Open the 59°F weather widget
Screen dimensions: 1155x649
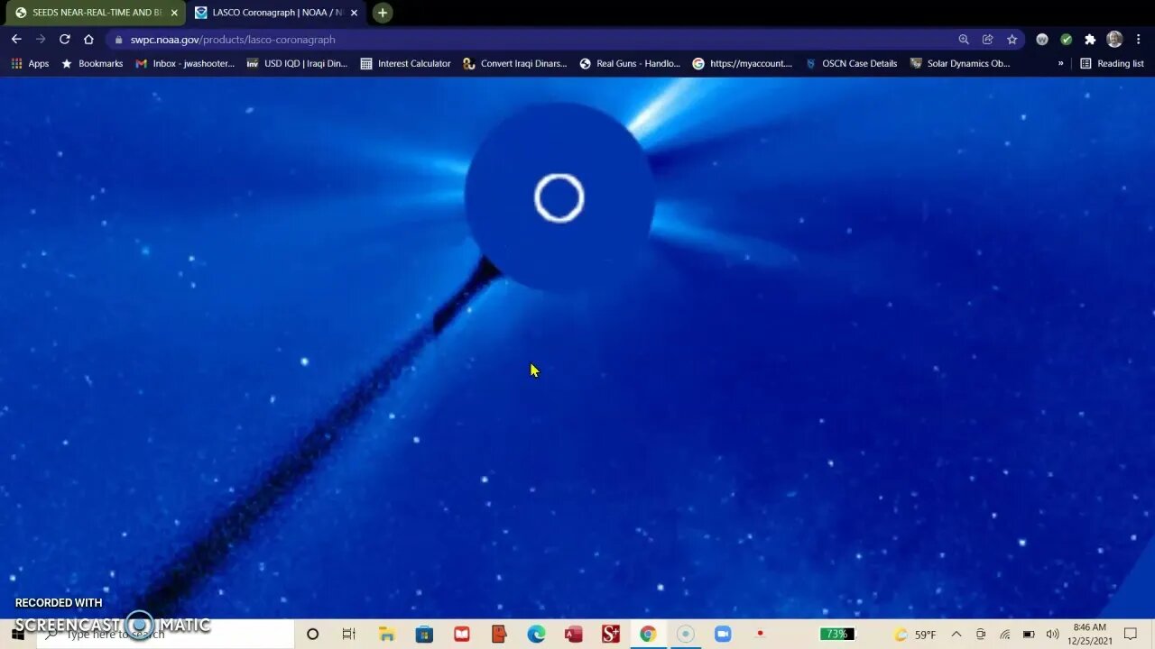click(x=915, y=634)
